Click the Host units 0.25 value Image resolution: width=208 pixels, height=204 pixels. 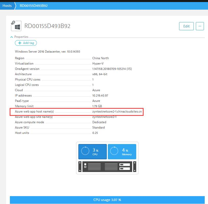[95, 133]
